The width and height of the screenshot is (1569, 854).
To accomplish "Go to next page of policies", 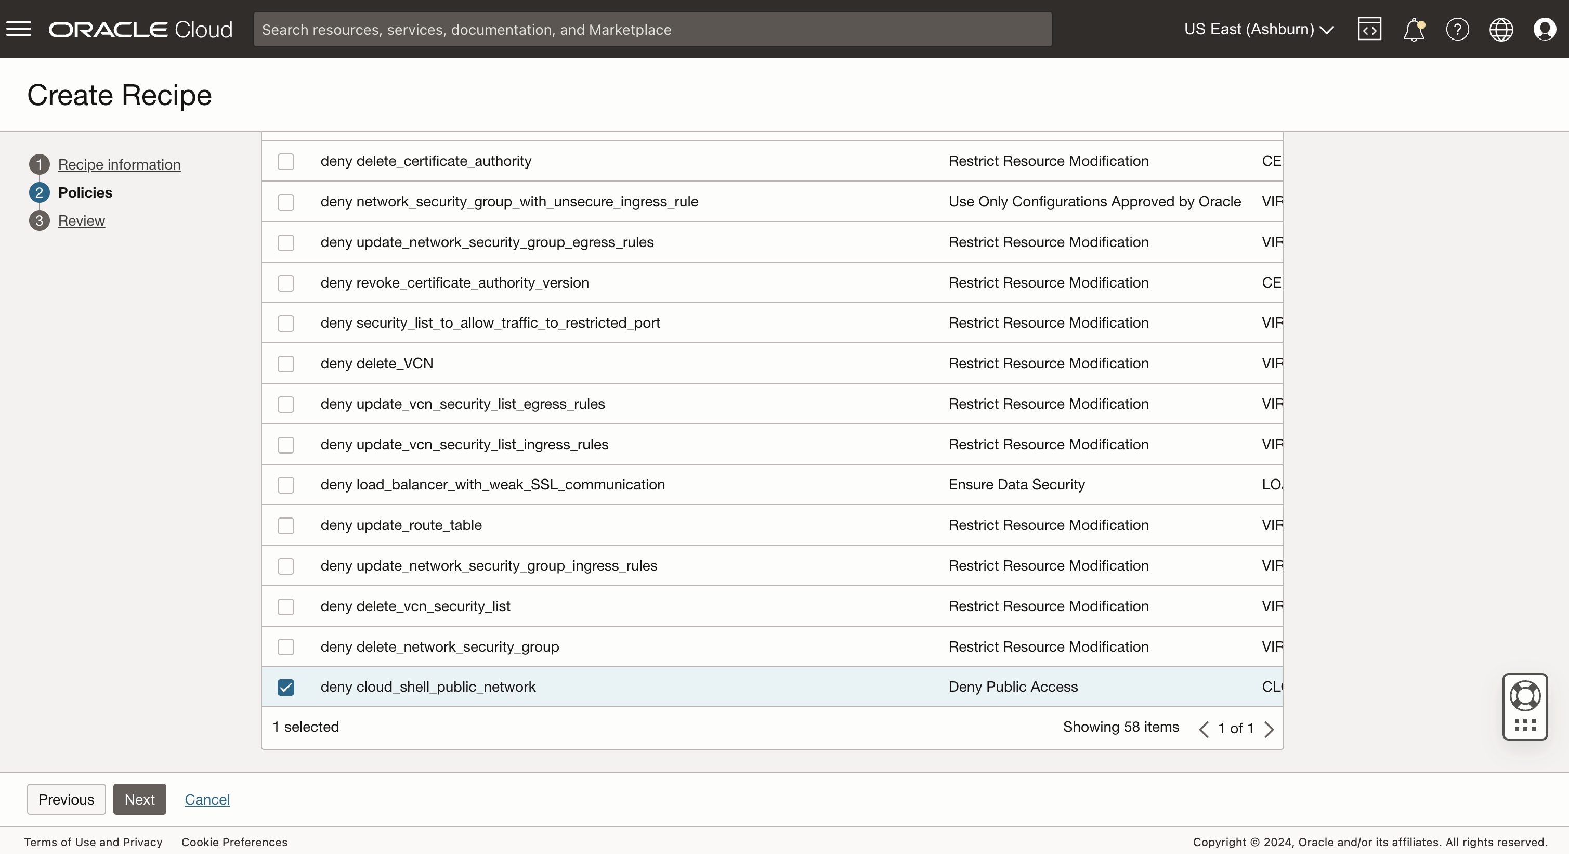I will [1269, 729].
